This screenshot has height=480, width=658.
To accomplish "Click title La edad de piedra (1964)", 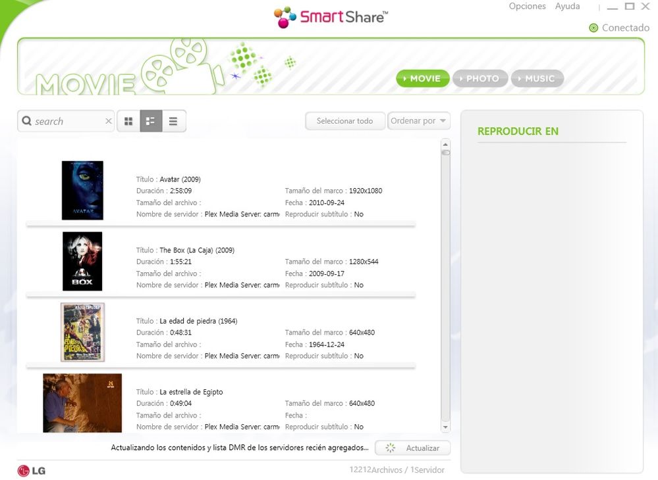I will click(198, 321).
